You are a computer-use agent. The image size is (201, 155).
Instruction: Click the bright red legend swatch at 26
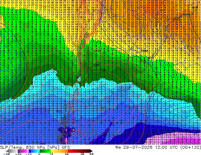69,151
